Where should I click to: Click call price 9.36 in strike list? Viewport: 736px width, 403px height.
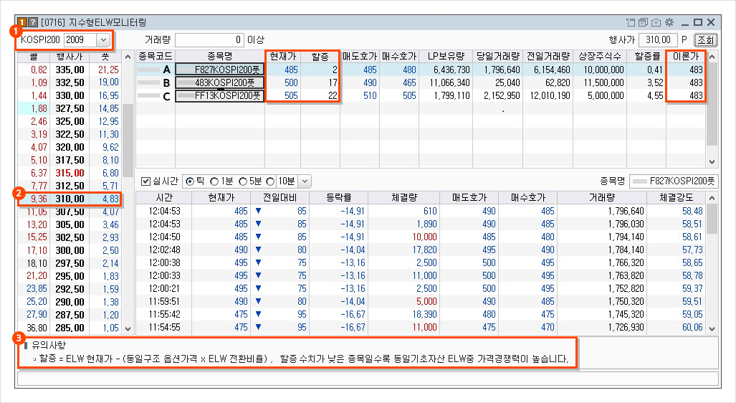(39, 199)
